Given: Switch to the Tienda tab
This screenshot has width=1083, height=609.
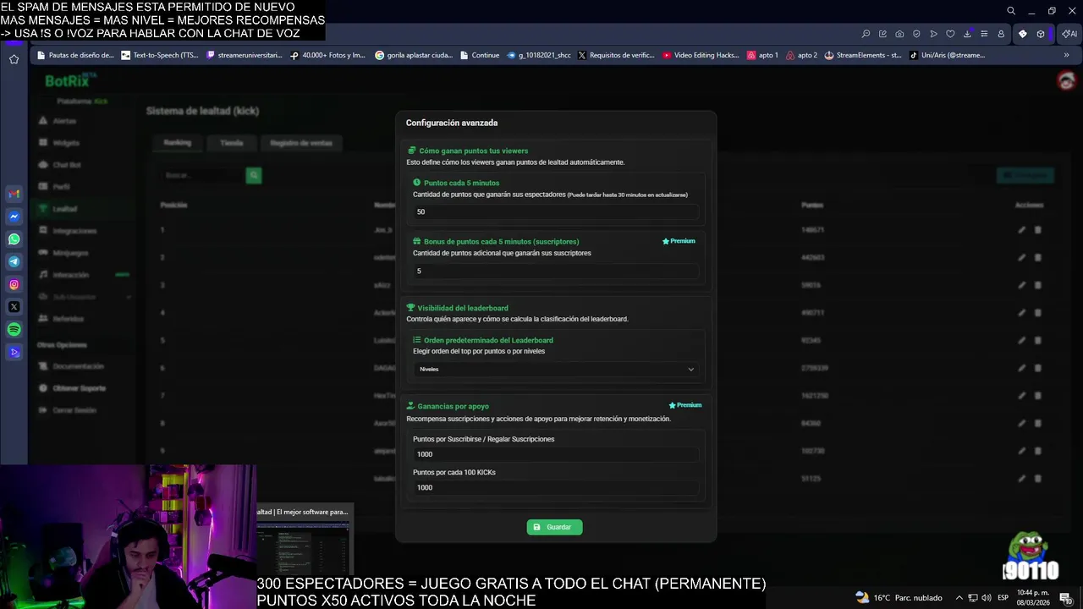Looking at the screenshot, I should point(232,143).
